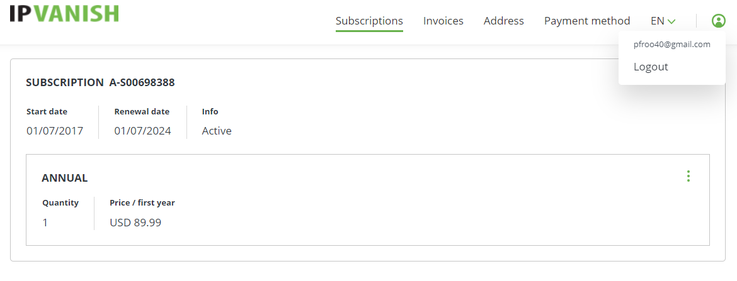Click the green chevron beside EN
Image resolution: width=737 pixels, height=281 pixels.
[x=671, y=21]
